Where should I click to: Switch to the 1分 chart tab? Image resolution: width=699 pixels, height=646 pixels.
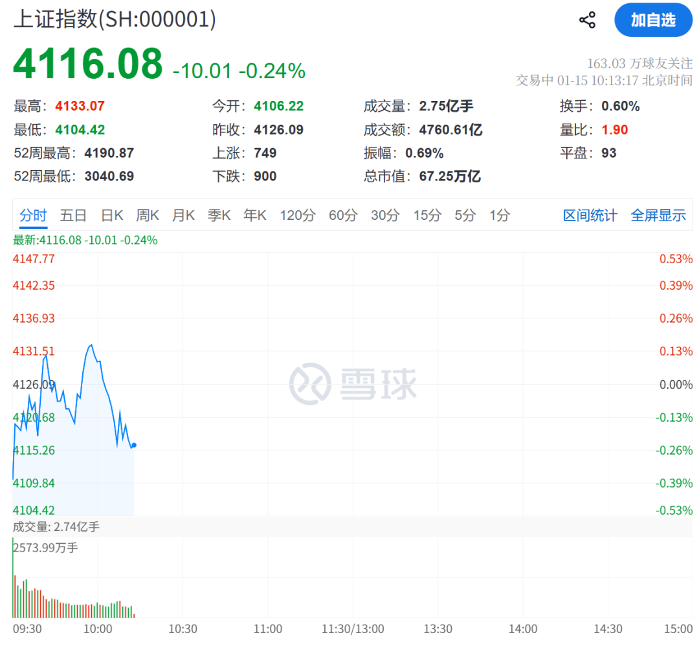click(499, 215)
